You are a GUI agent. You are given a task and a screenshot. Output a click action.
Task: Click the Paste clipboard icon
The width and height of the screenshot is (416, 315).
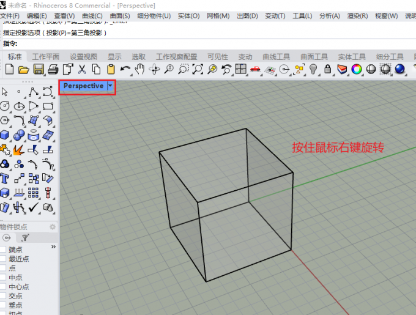(x=111, y=70)
